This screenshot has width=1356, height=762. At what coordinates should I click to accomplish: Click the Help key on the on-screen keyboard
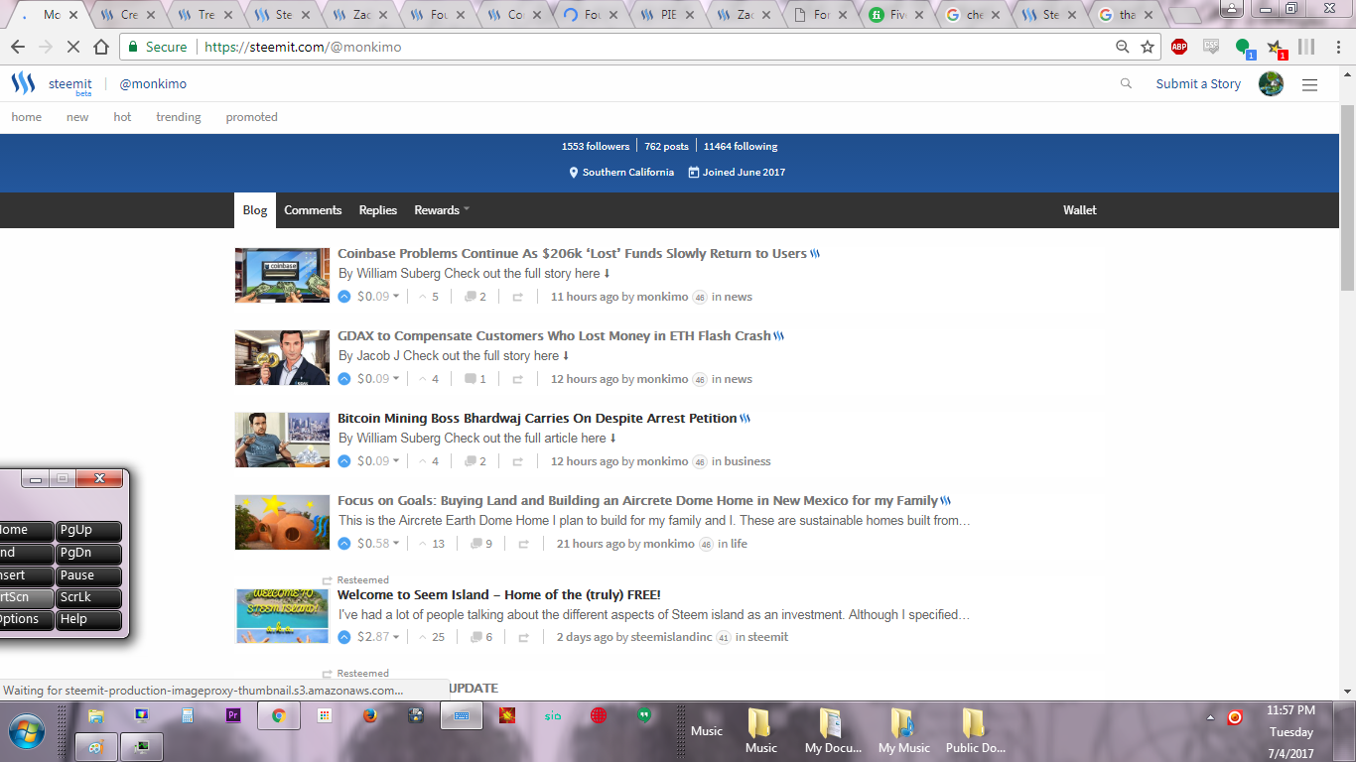point(89,620)
